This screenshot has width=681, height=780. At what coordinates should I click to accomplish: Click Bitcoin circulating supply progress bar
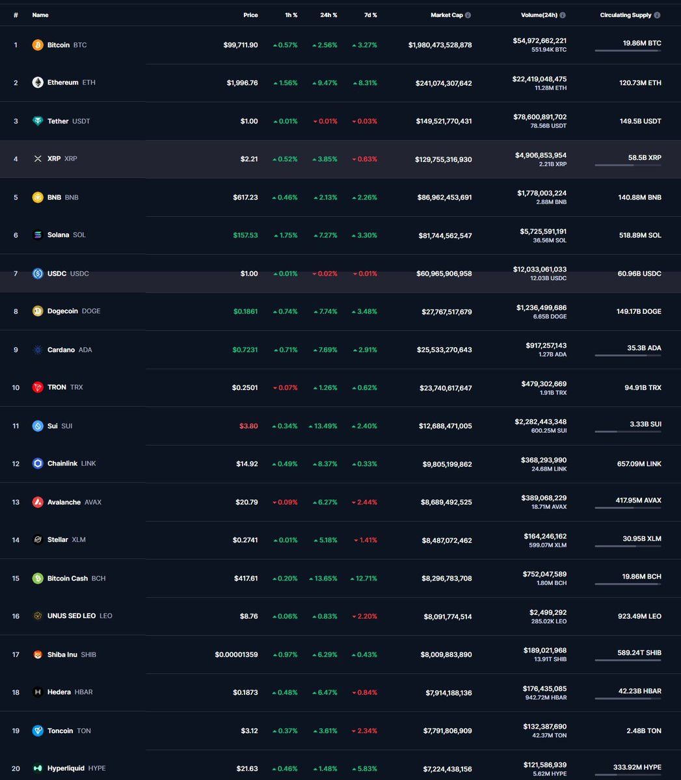coord(628,51)
